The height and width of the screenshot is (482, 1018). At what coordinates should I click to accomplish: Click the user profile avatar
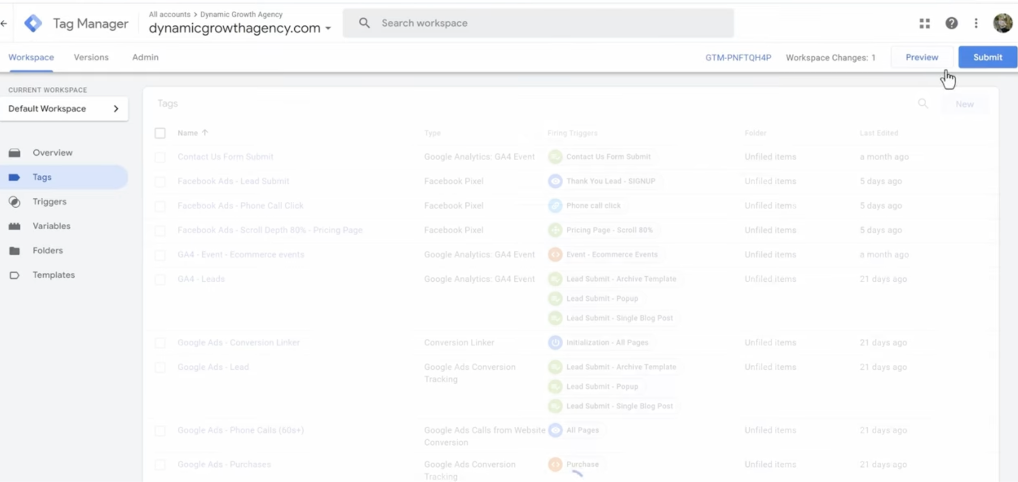point(1003,23)
